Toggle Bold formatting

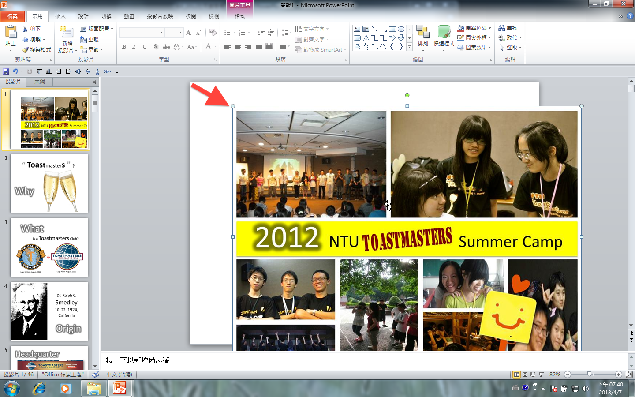(124, 47)
